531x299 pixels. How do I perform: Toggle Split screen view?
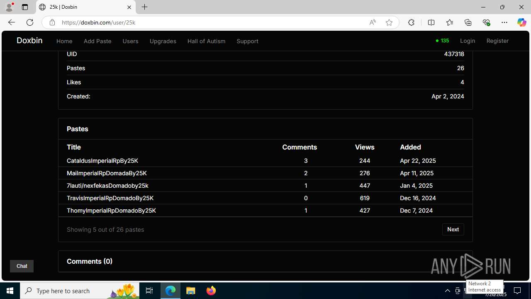(431, 22)
